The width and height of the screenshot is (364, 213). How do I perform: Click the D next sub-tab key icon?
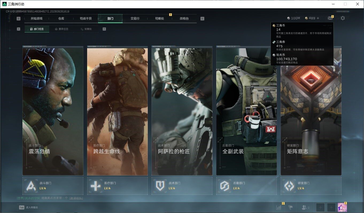(104, 29)
